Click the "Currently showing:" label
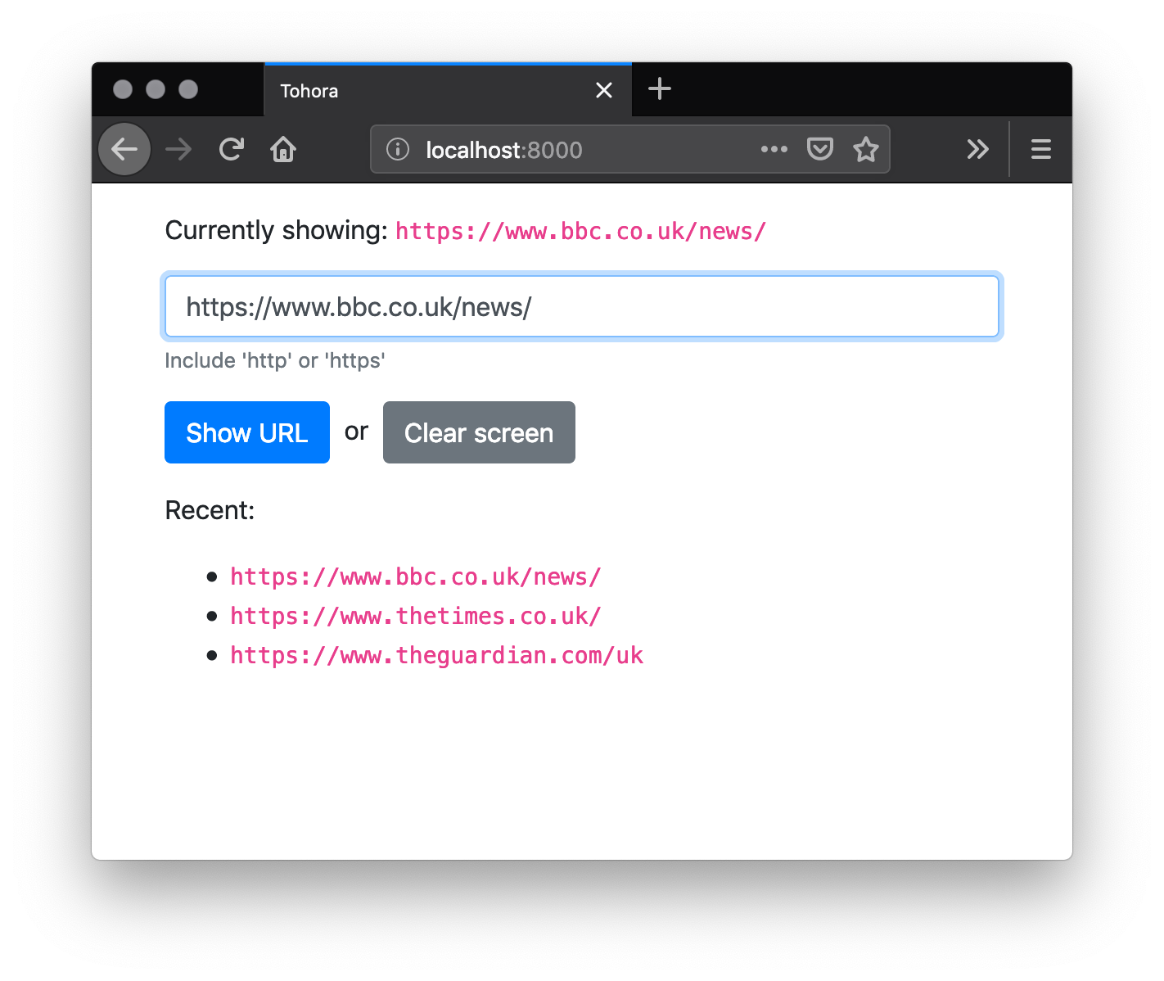 pyautogui.click(x=277, y=230)
